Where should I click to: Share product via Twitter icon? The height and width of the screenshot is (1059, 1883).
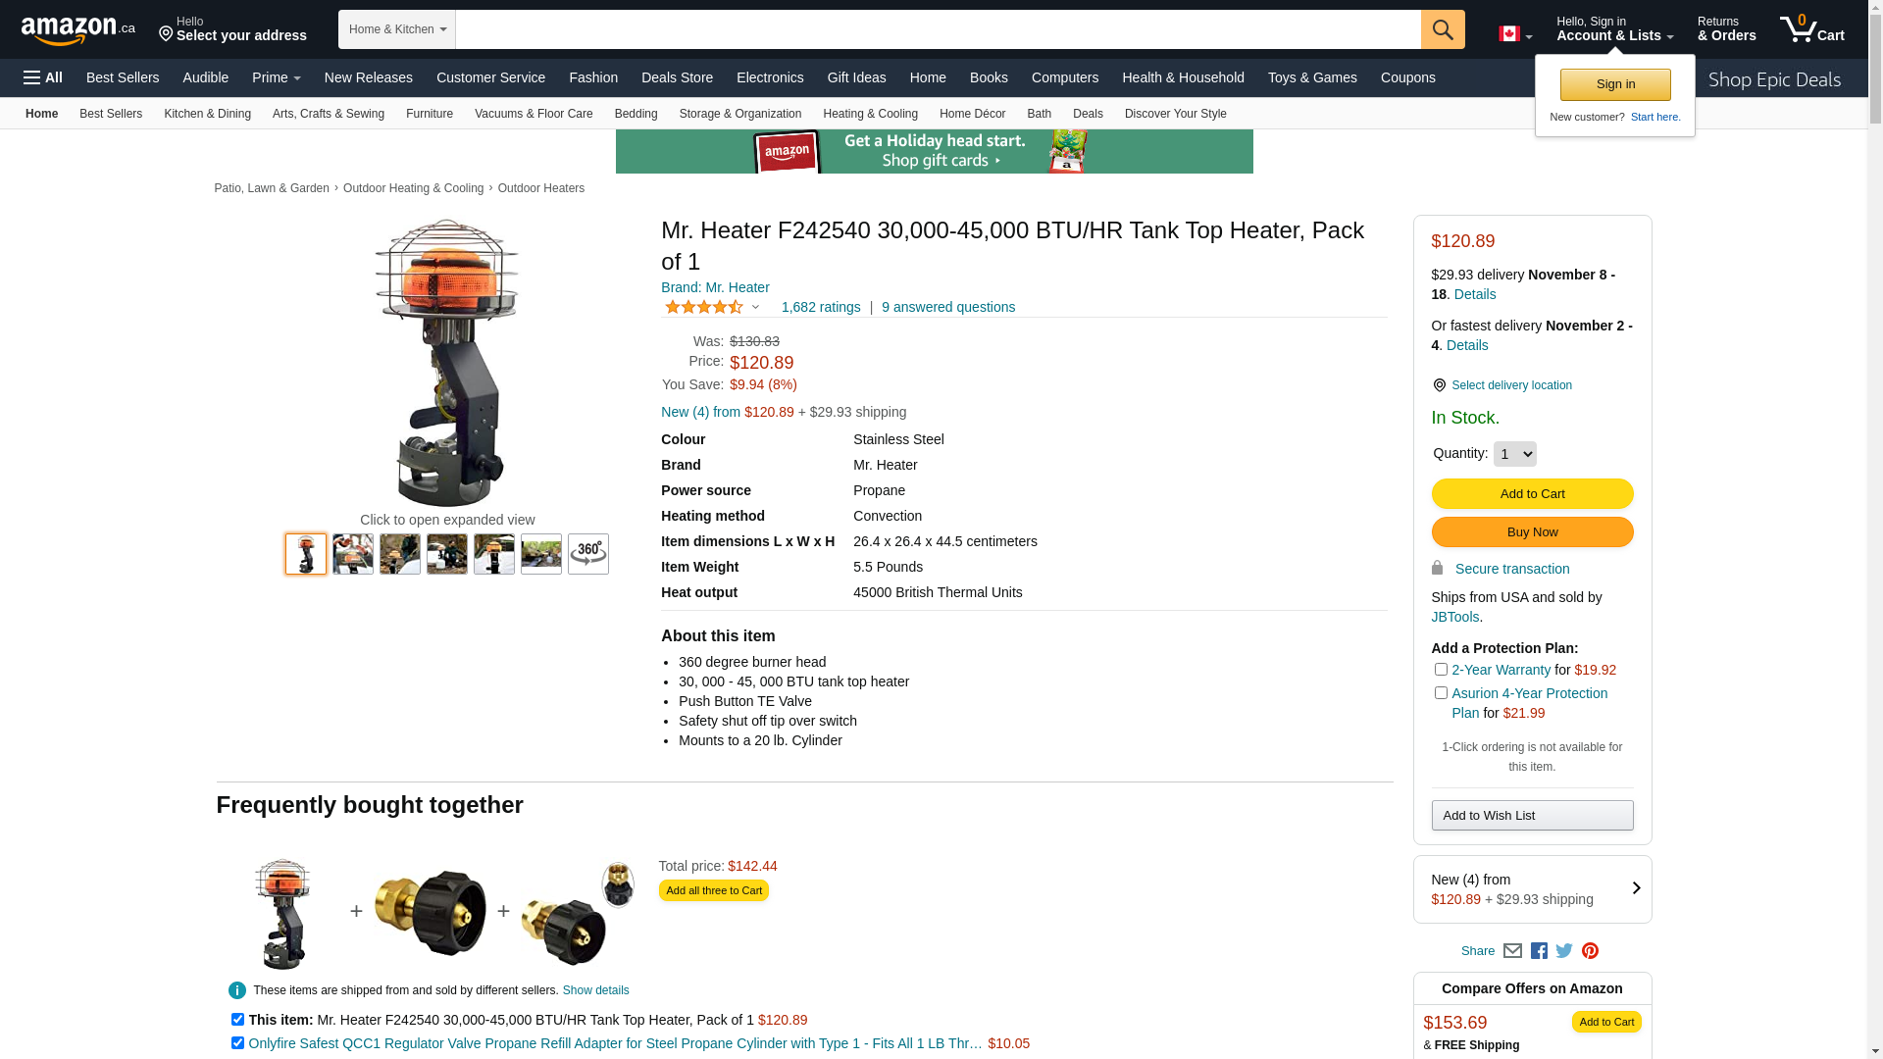pyautogui.click(x=1564, y=951)
